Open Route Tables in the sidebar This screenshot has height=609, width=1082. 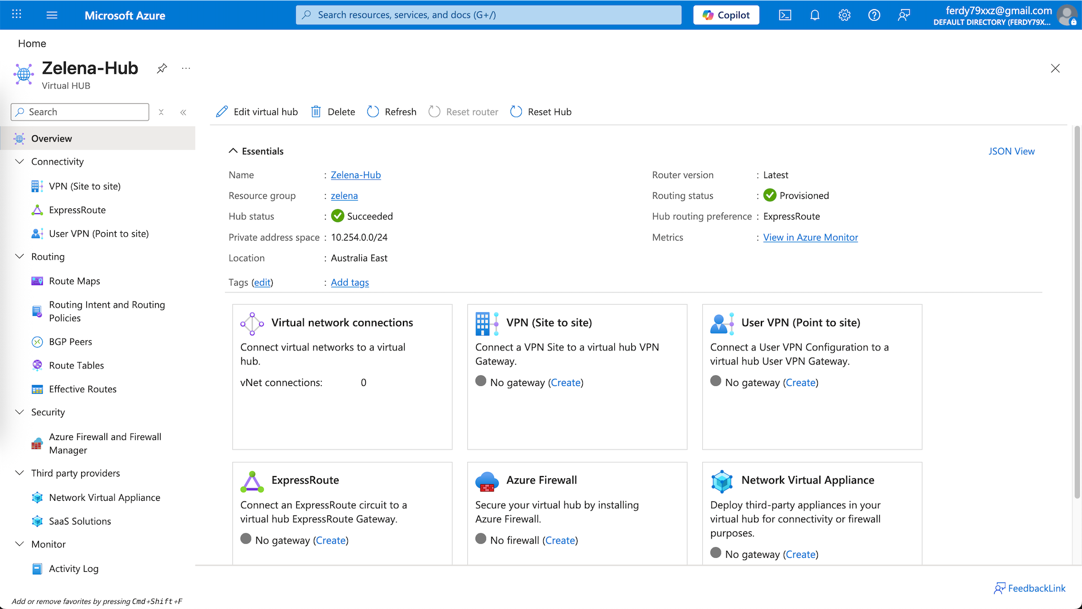76,365
